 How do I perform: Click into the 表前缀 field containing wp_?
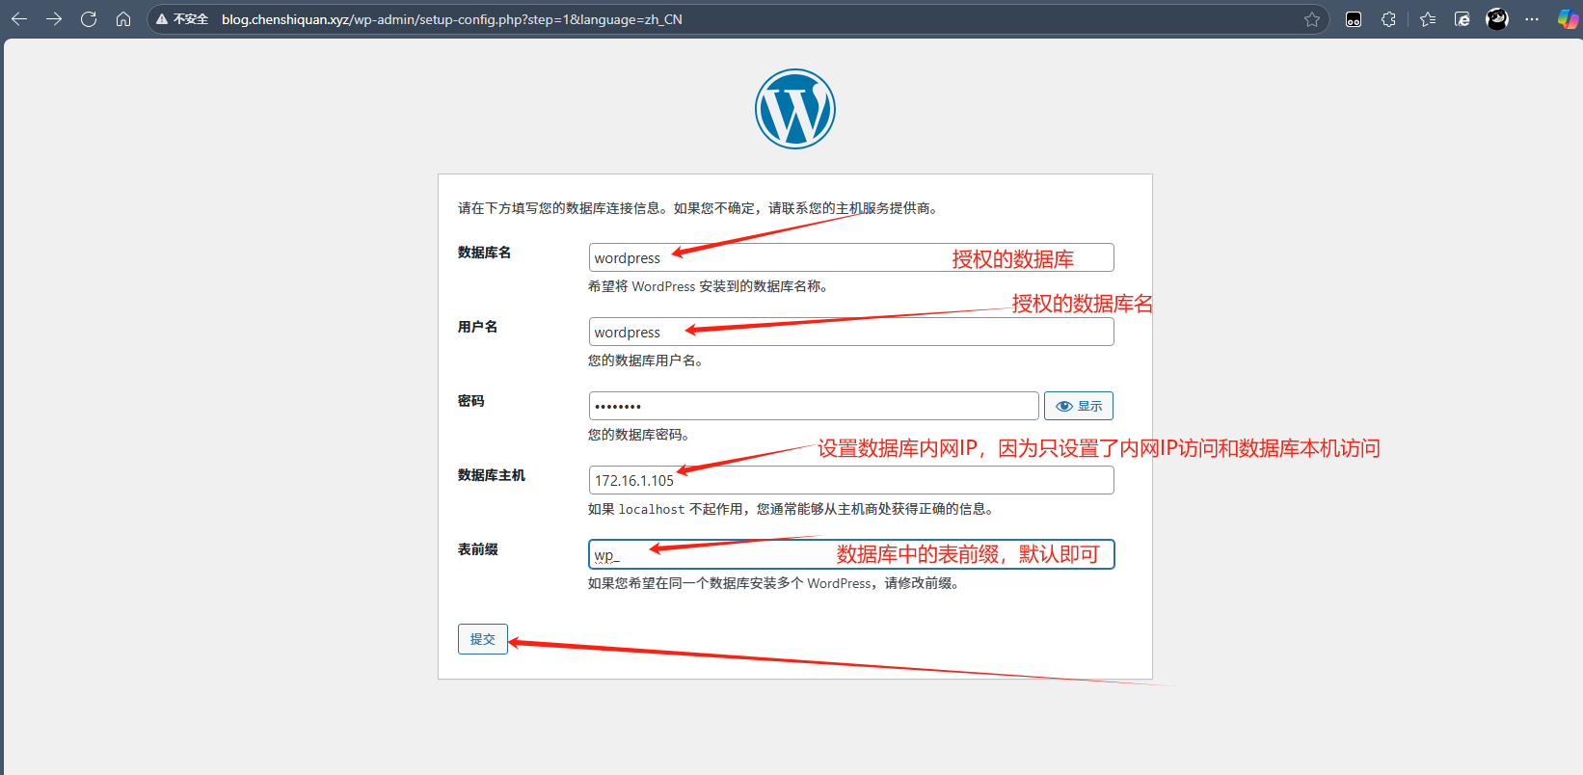point(851,554)
